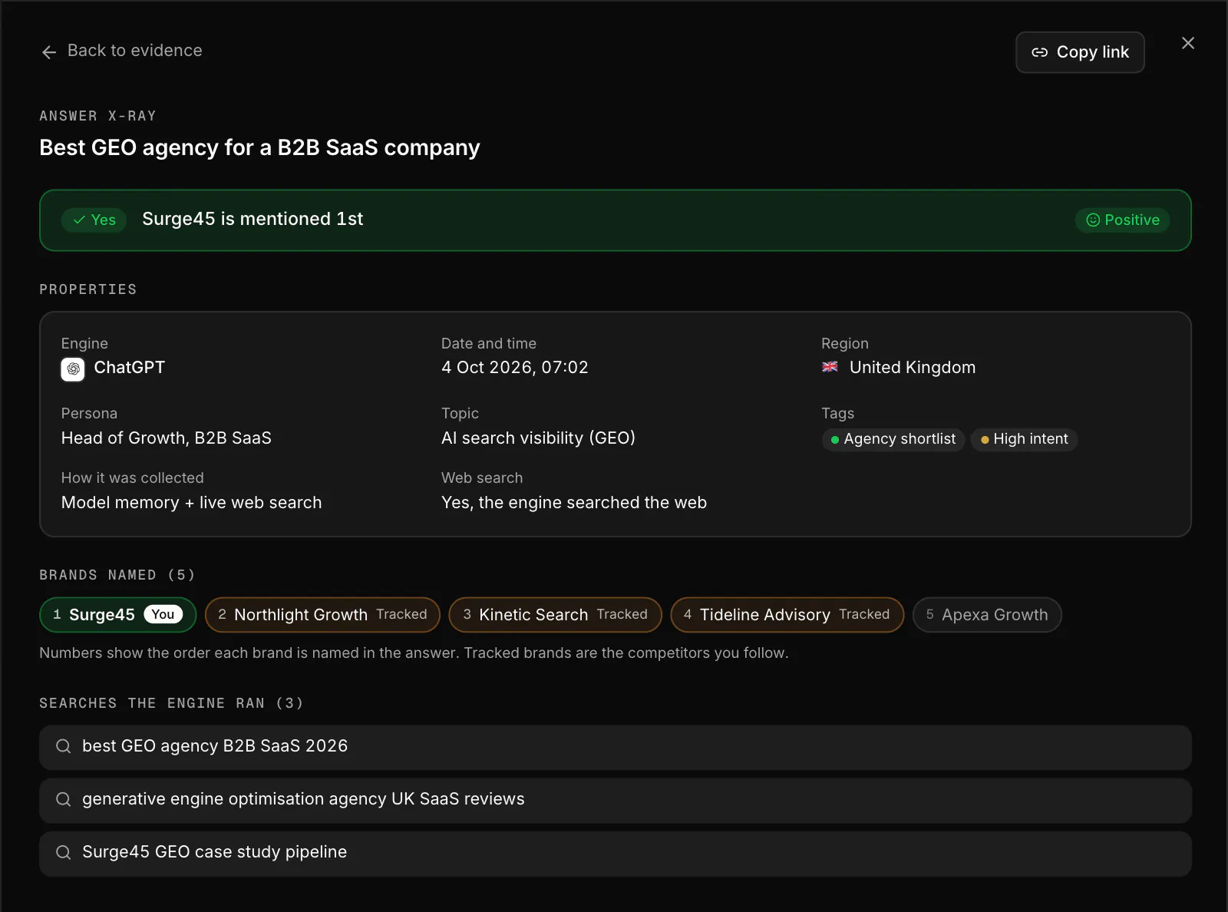
Task: Click the checkmark icon in Yes badge
Action: click(79, 220)
